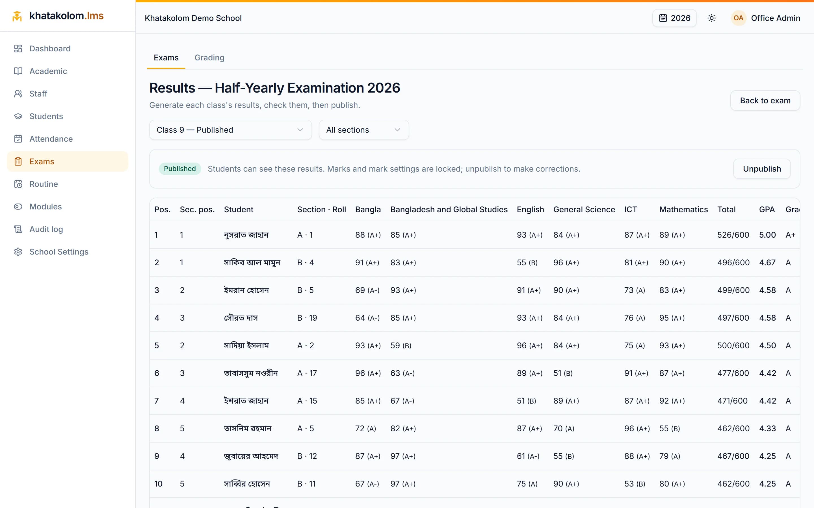814x508 pixels.
Task: Open Dashboard via its grid icon
Action: pyautogui.click(x=18, y=48)
